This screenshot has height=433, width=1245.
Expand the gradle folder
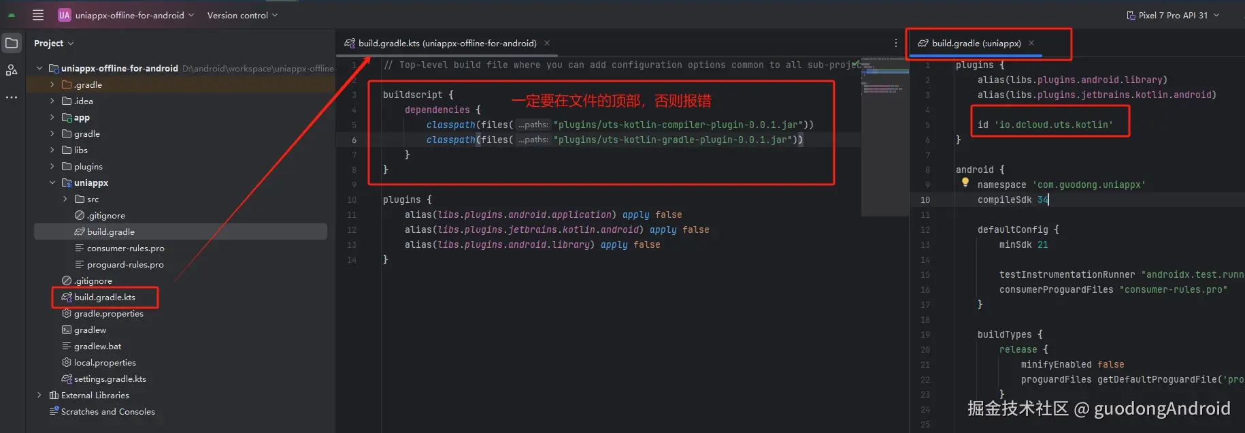pyautogui.click(x=52, y=133)
